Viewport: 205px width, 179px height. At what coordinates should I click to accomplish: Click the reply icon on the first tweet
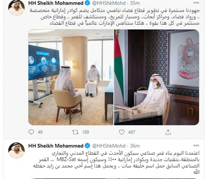pos(31,132)
